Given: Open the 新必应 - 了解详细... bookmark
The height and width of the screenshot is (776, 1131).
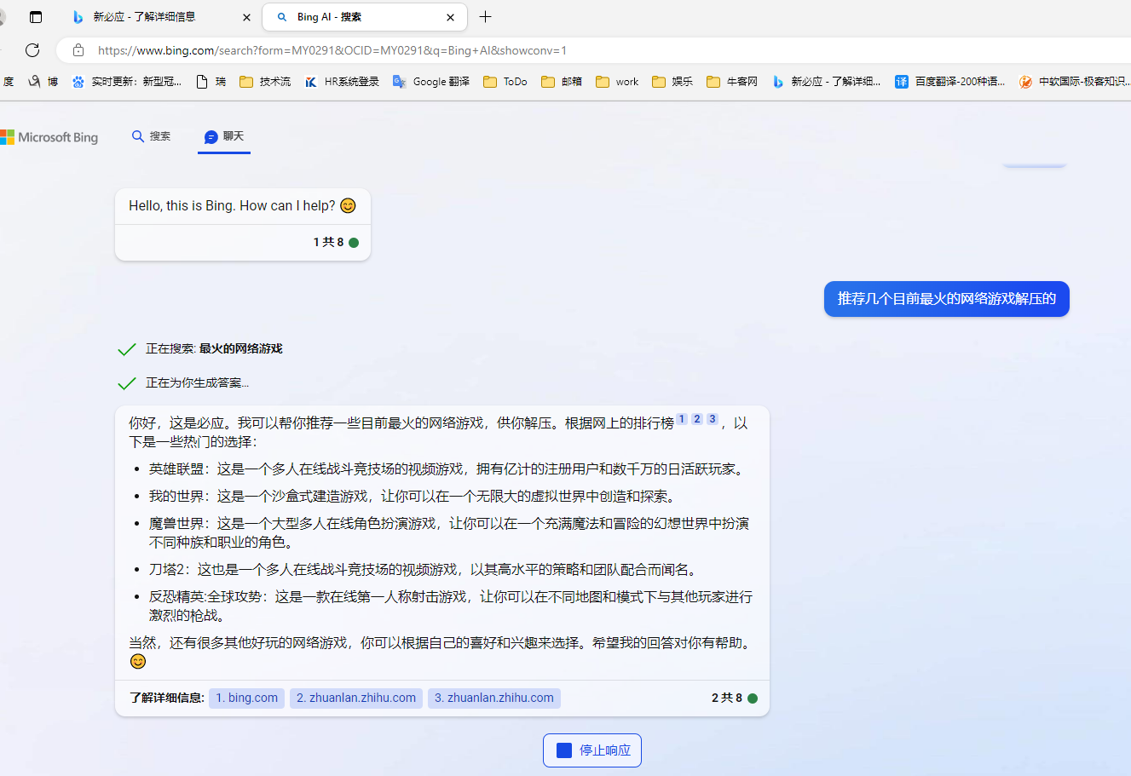Looking at the screenshot, I should point(827,82).
